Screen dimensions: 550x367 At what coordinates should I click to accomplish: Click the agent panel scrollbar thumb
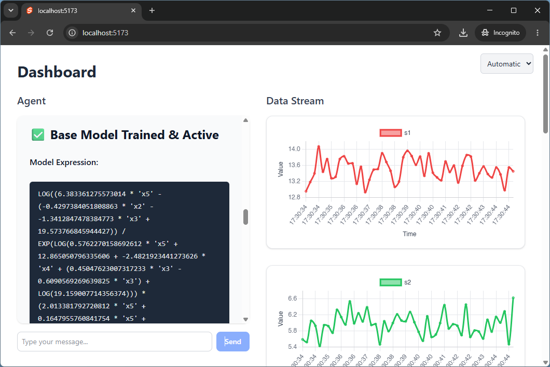(245, 217)
